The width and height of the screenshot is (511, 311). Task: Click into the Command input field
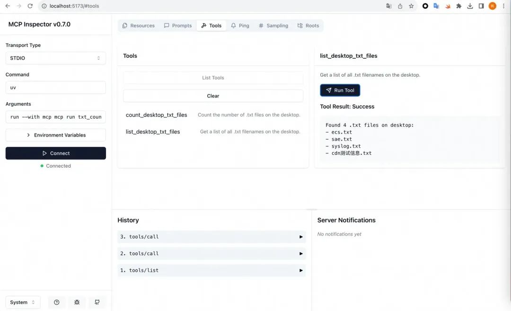pos(55,88)
